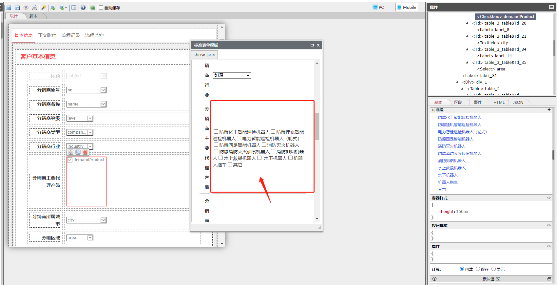
Task: Check 防爆化工智能巡检机器人 in the preview dialog
Action: [216, 132]
